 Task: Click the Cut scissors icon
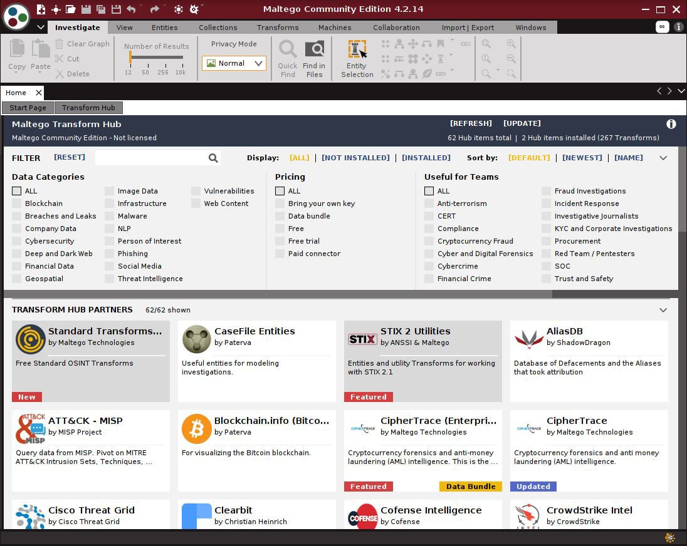[59, 59]
